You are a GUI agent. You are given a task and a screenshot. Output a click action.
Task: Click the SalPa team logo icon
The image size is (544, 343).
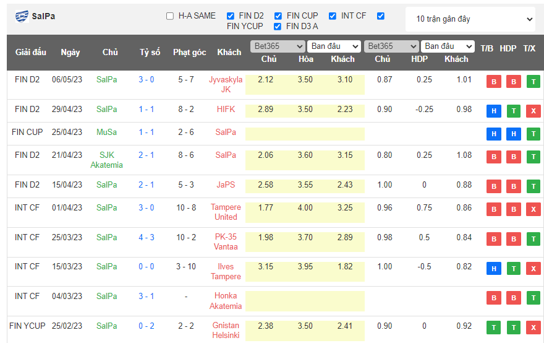(x=22, y=17)
